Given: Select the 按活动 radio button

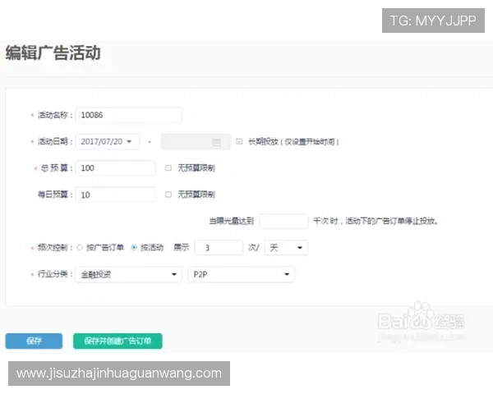Looking at the screenshot, I should pos(134,248).
